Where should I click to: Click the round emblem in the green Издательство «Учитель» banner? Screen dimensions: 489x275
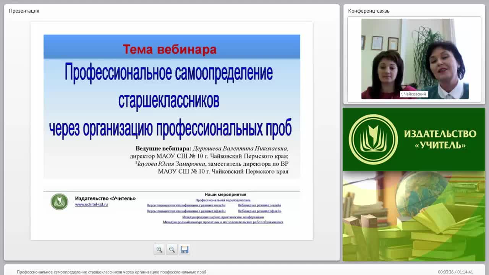373,139
